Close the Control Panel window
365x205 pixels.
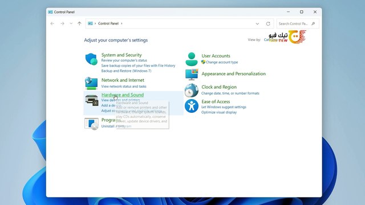tap(315, 12)
